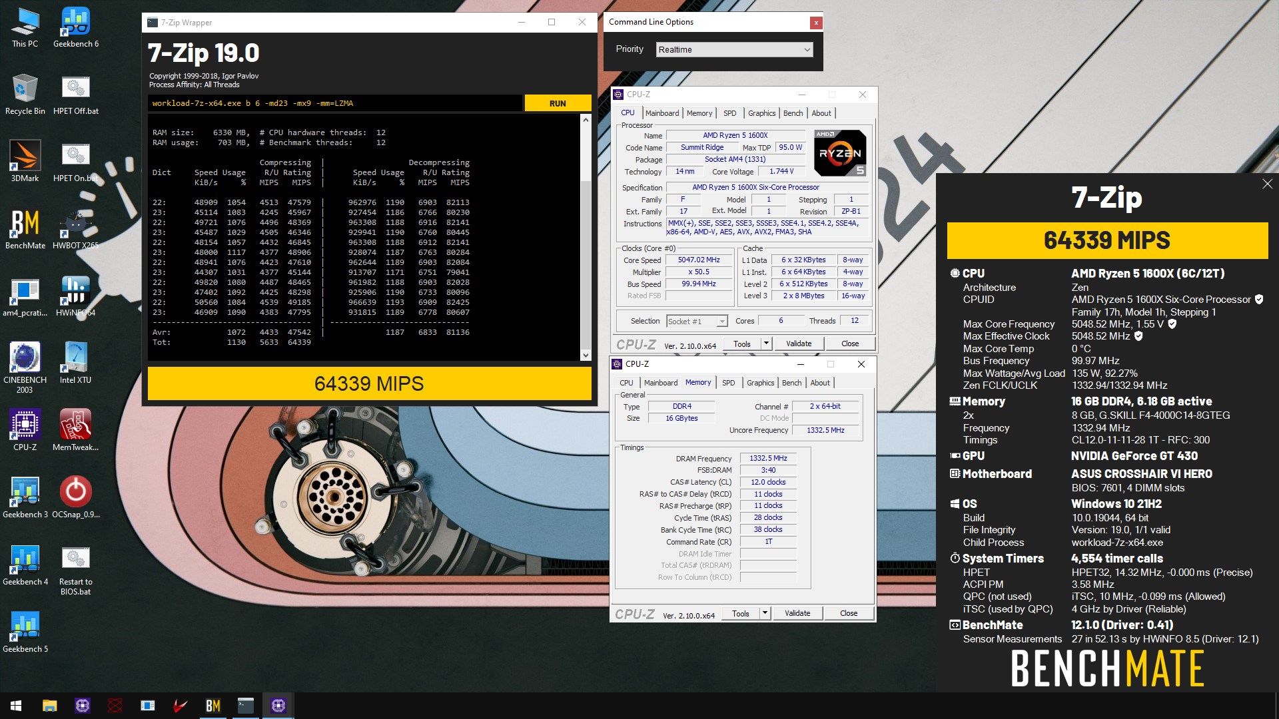Click Validate in lower CPU-Z window
The width and height of the screenshot is (1279, 719).
click(x=797, y=613)
